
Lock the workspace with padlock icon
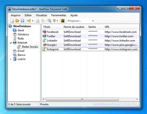63,21
